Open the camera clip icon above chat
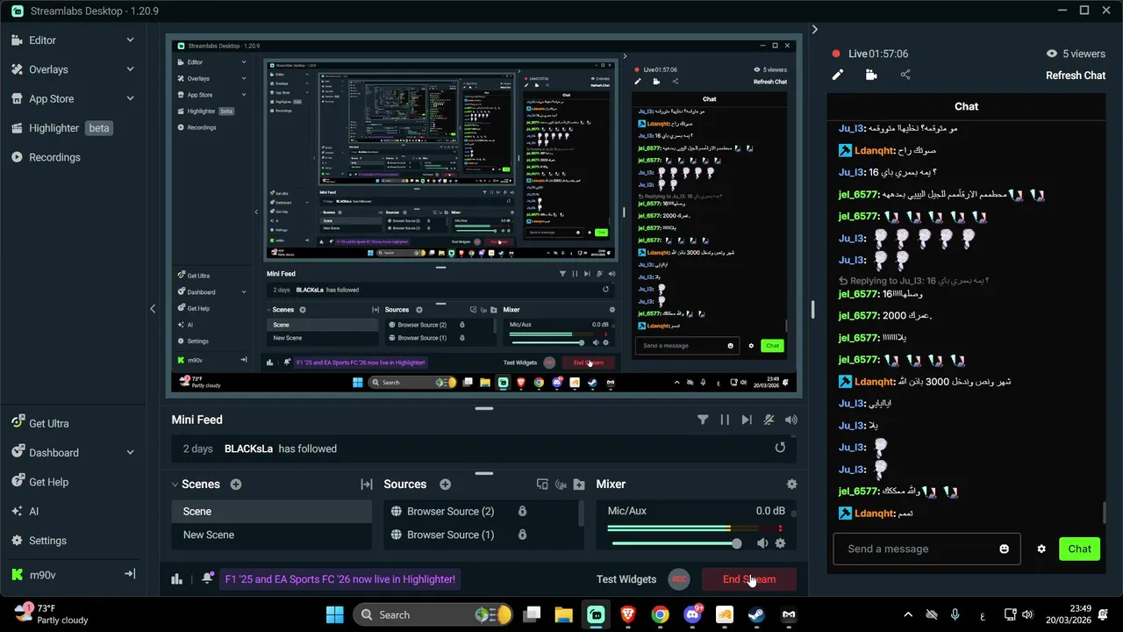 [x=871, y=75]
